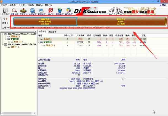Click the DiskGenius 专业版 banner ad
This screenshot has width=168, height=116.
coord(115,11)
